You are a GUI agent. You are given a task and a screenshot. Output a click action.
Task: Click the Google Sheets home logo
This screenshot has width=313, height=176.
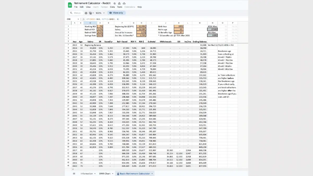coord(70,5)
